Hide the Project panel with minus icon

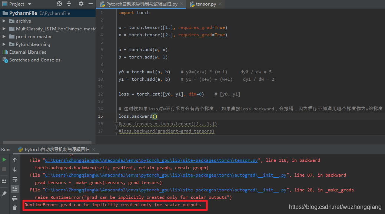click(91, 4)
